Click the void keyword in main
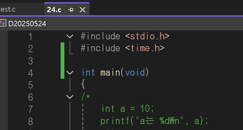 135,72
